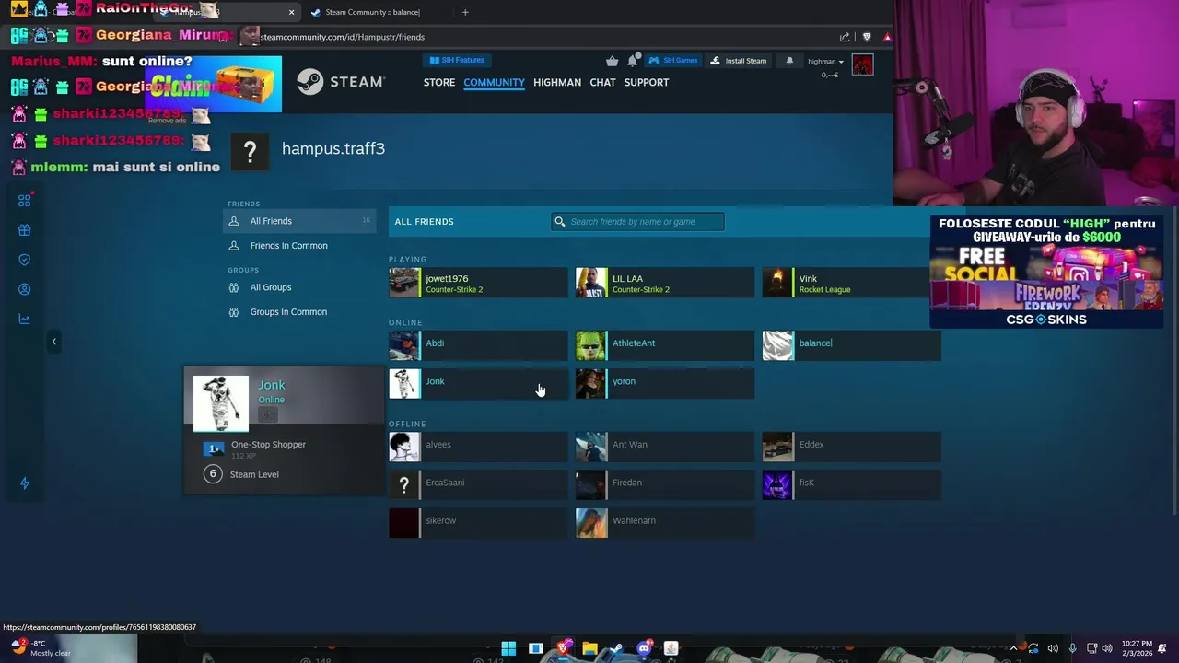Switch to Steam Community balance browser tab
Screen dimensions: 1179x663
coord(373,12)
